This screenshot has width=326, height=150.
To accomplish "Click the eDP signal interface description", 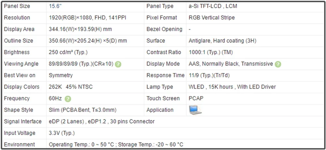I will point(102,122).
